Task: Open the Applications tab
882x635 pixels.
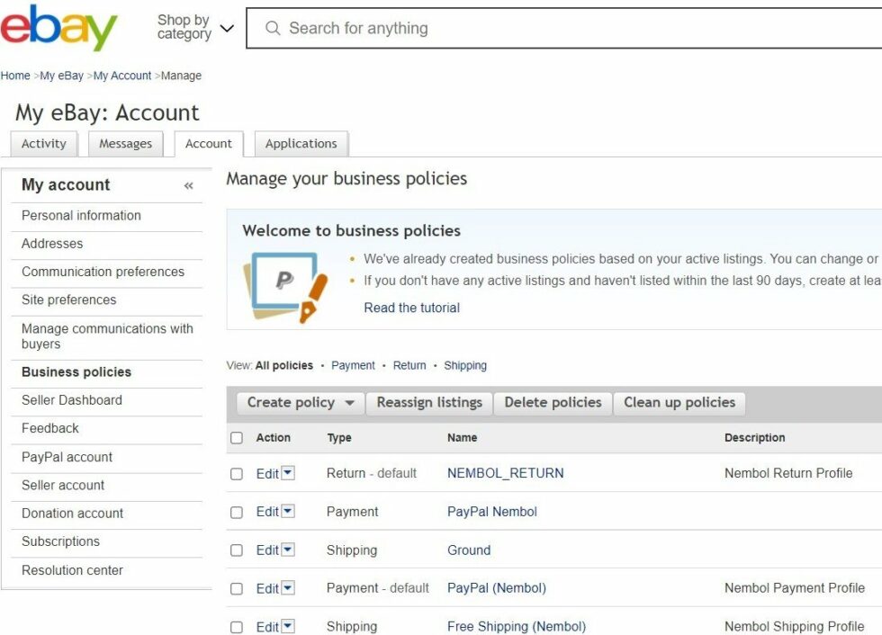Action: [301, 143]
